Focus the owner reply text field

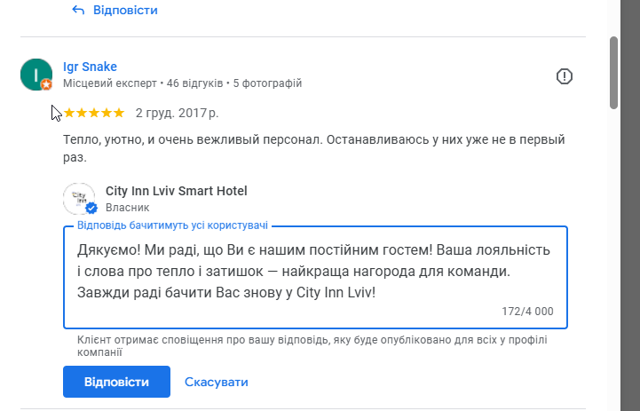pyautogui.click(x=315, y=270)
